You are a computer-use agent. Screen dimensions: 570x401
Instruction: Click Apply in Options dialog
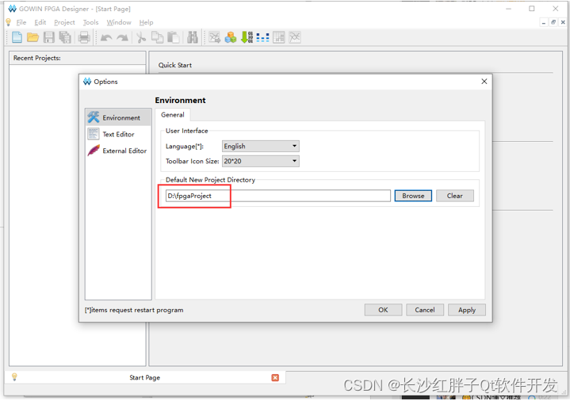[467, 310]
